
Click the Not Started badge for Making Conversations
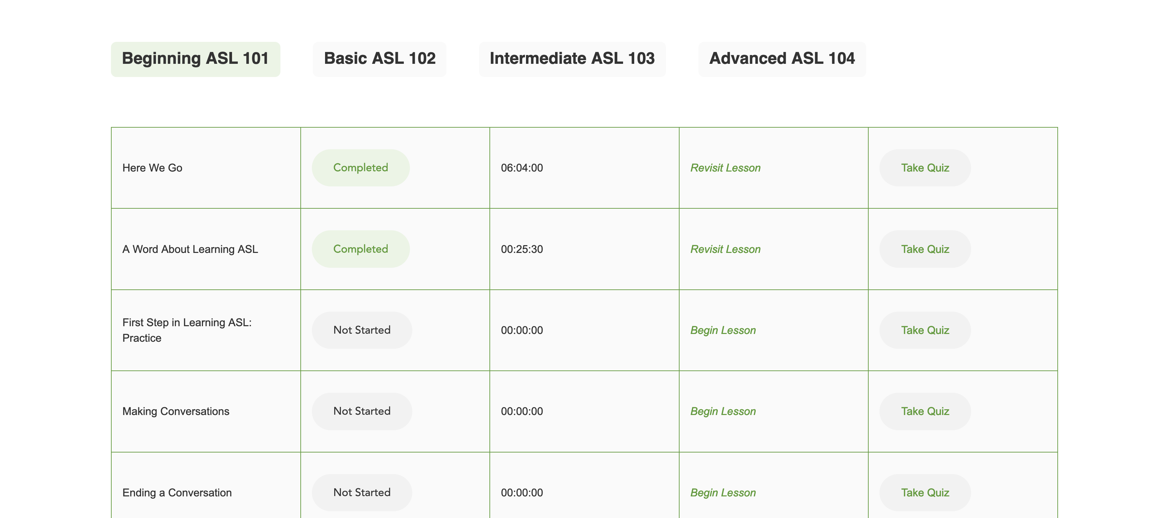[362, 411]
